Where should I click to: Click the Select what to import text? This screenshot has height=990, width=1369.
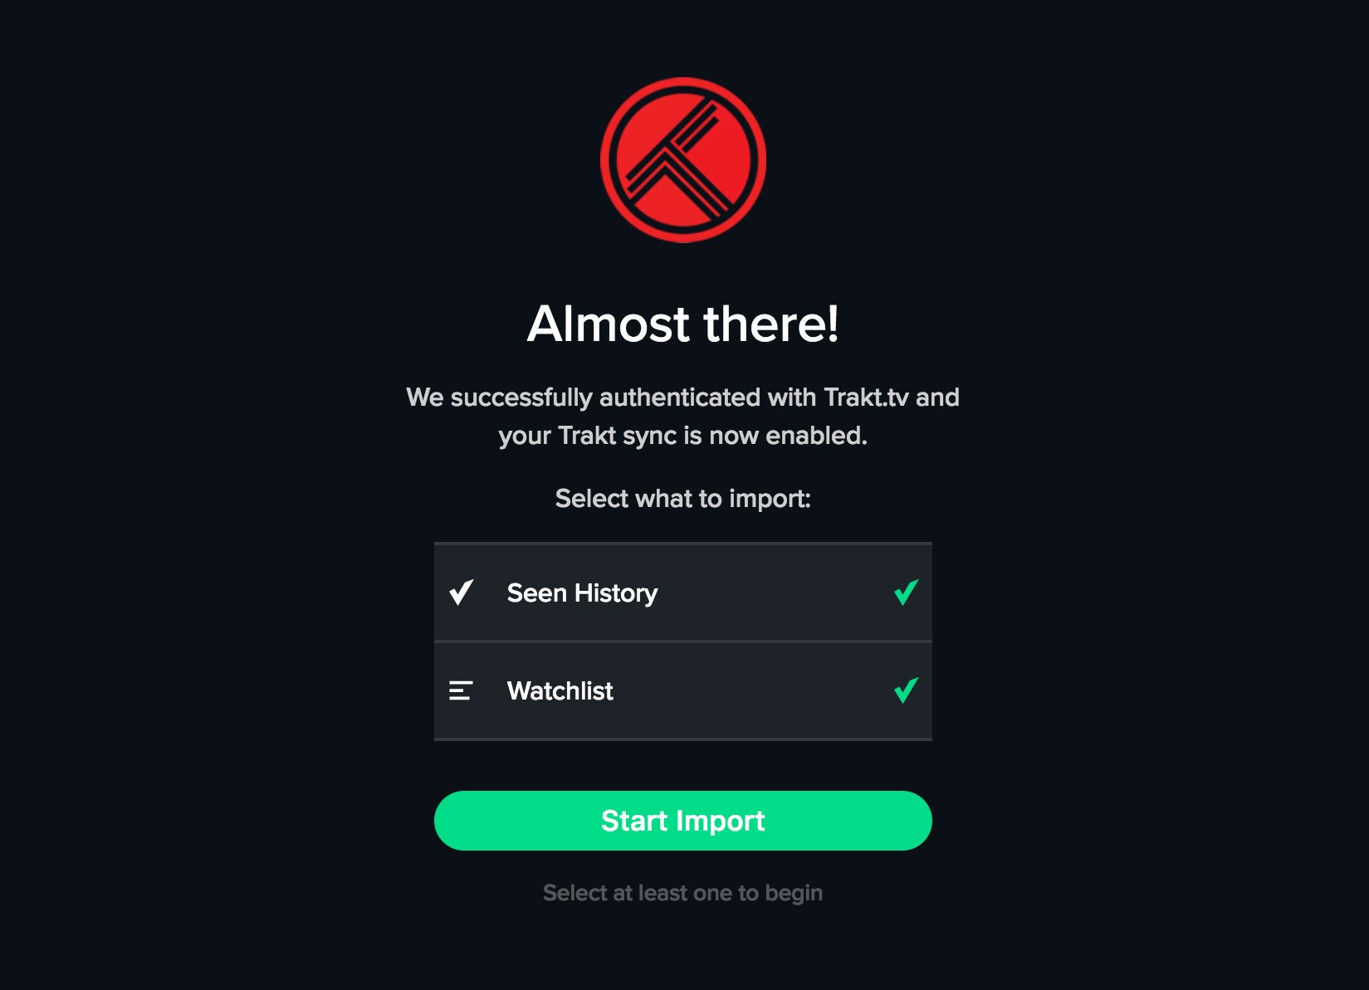[682, 499]
